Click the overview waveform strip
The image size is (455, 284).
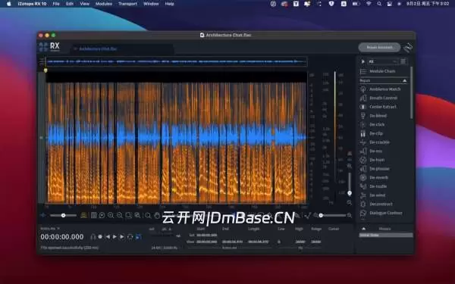pos(176,62)
